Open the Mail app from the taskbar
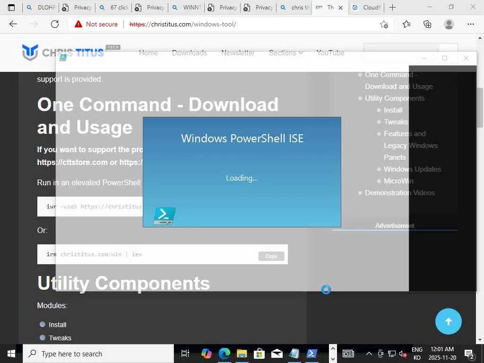The height and width of the screenshot is (363, 484). pyautogui.click(x=277, y=354)
